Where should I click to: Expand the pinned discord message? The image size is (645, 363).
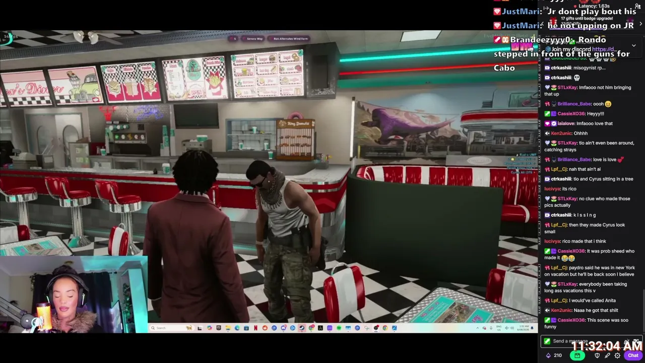pos(634,45)
